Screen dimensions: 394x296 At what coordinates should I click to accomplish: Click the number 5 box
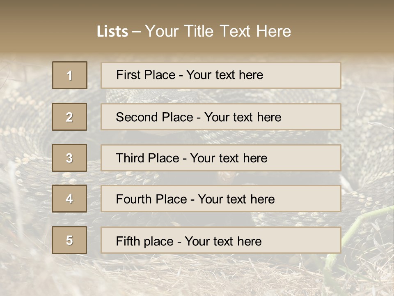pos(69,240)
